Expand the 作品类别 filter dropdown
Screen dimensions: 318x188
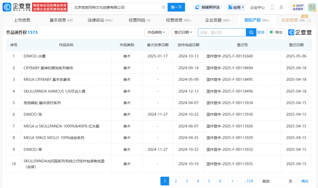point(156,32)
